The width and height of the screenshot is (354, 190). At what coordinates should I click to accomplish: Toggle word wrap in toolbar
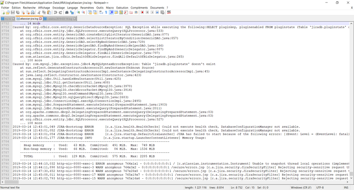[x=101, y=12]
